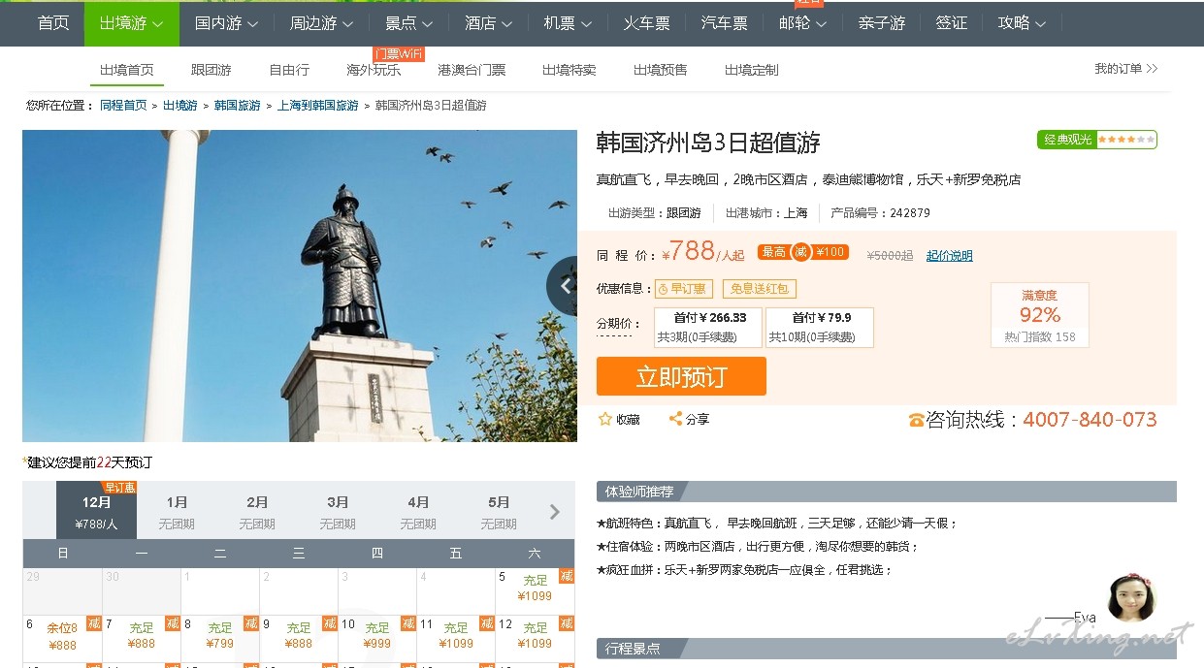Click the 门票WiFi promo tag

click(399, 54)
